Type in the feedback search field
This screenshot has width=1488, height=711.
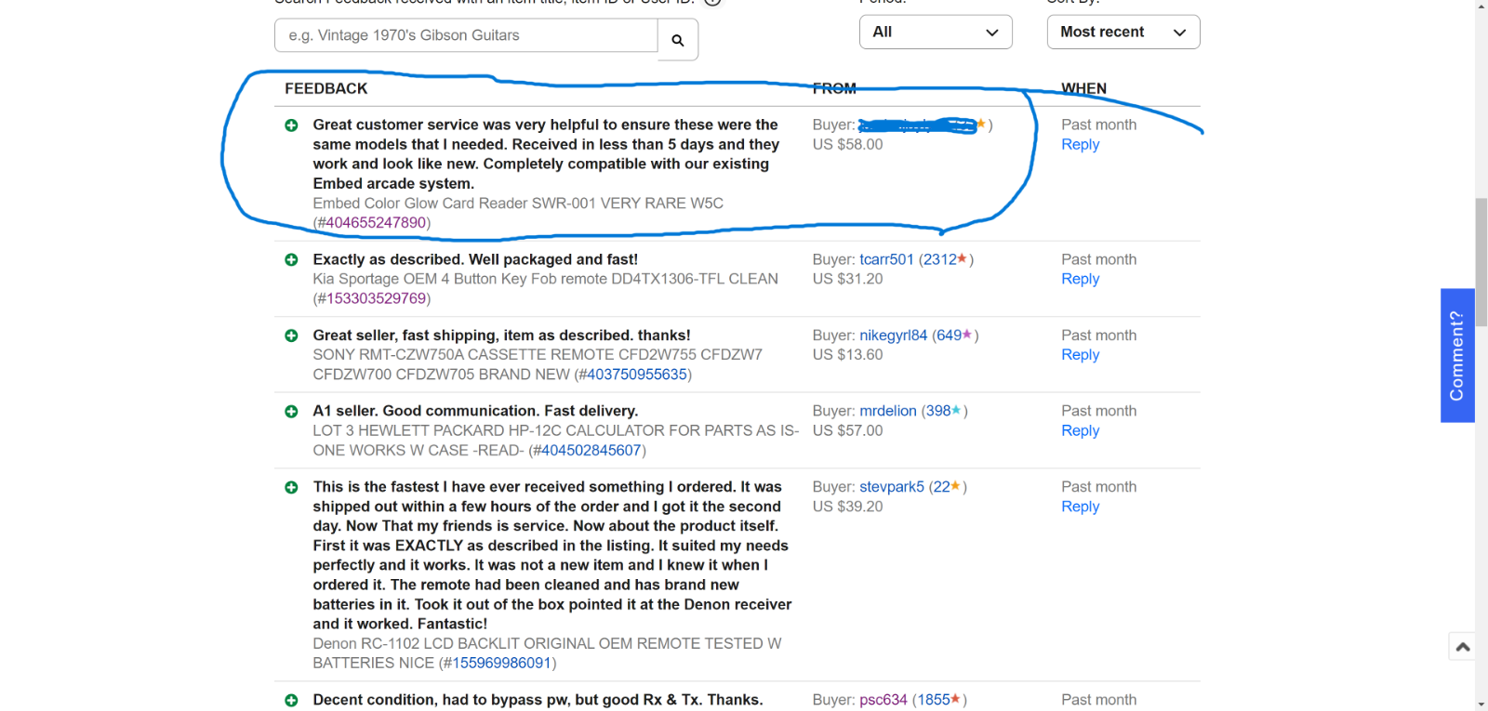click(466, 35)
